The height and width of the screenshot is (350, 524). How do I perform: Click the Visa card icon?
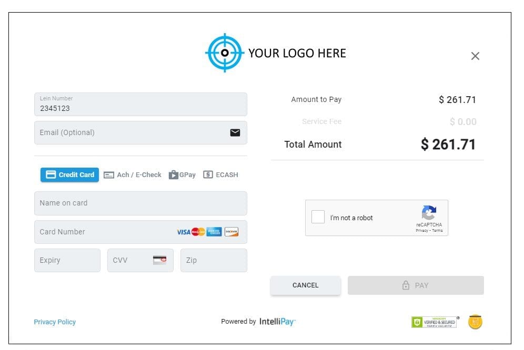(x=184, y=232)
